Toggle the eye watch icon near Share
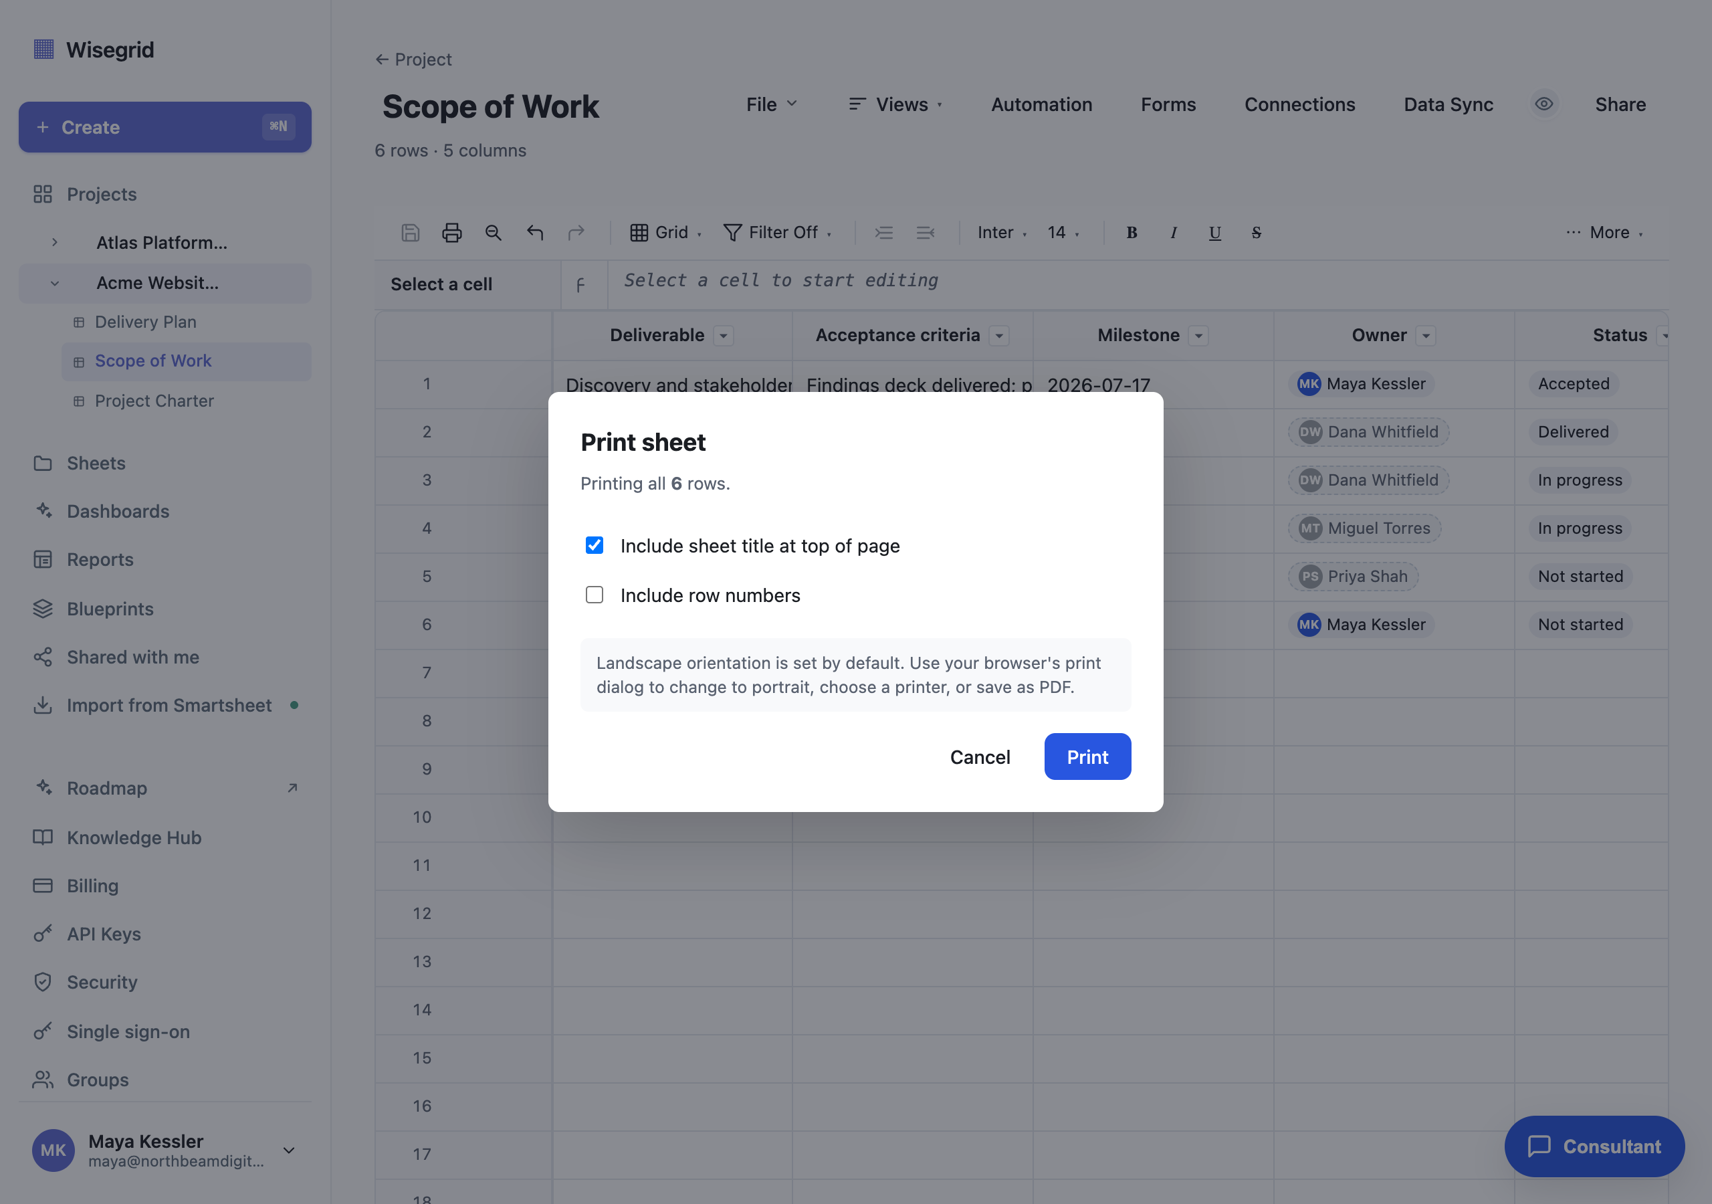This screenshot has width=1712, height=1204. (x=1544, y=104)
